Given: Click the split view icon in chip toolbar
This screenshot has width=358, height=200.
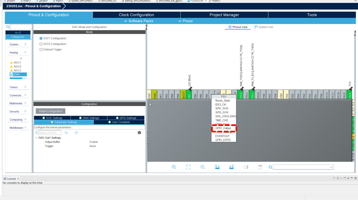Looking at the screenshot, I should (246, 167).
